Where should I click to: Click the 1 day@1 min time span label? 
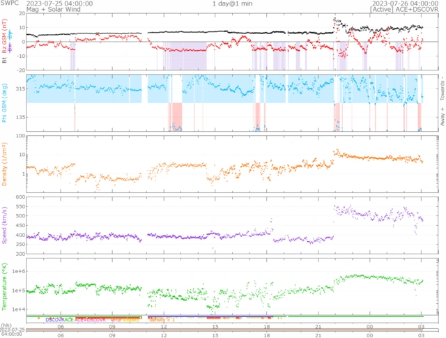pos(232,3)
